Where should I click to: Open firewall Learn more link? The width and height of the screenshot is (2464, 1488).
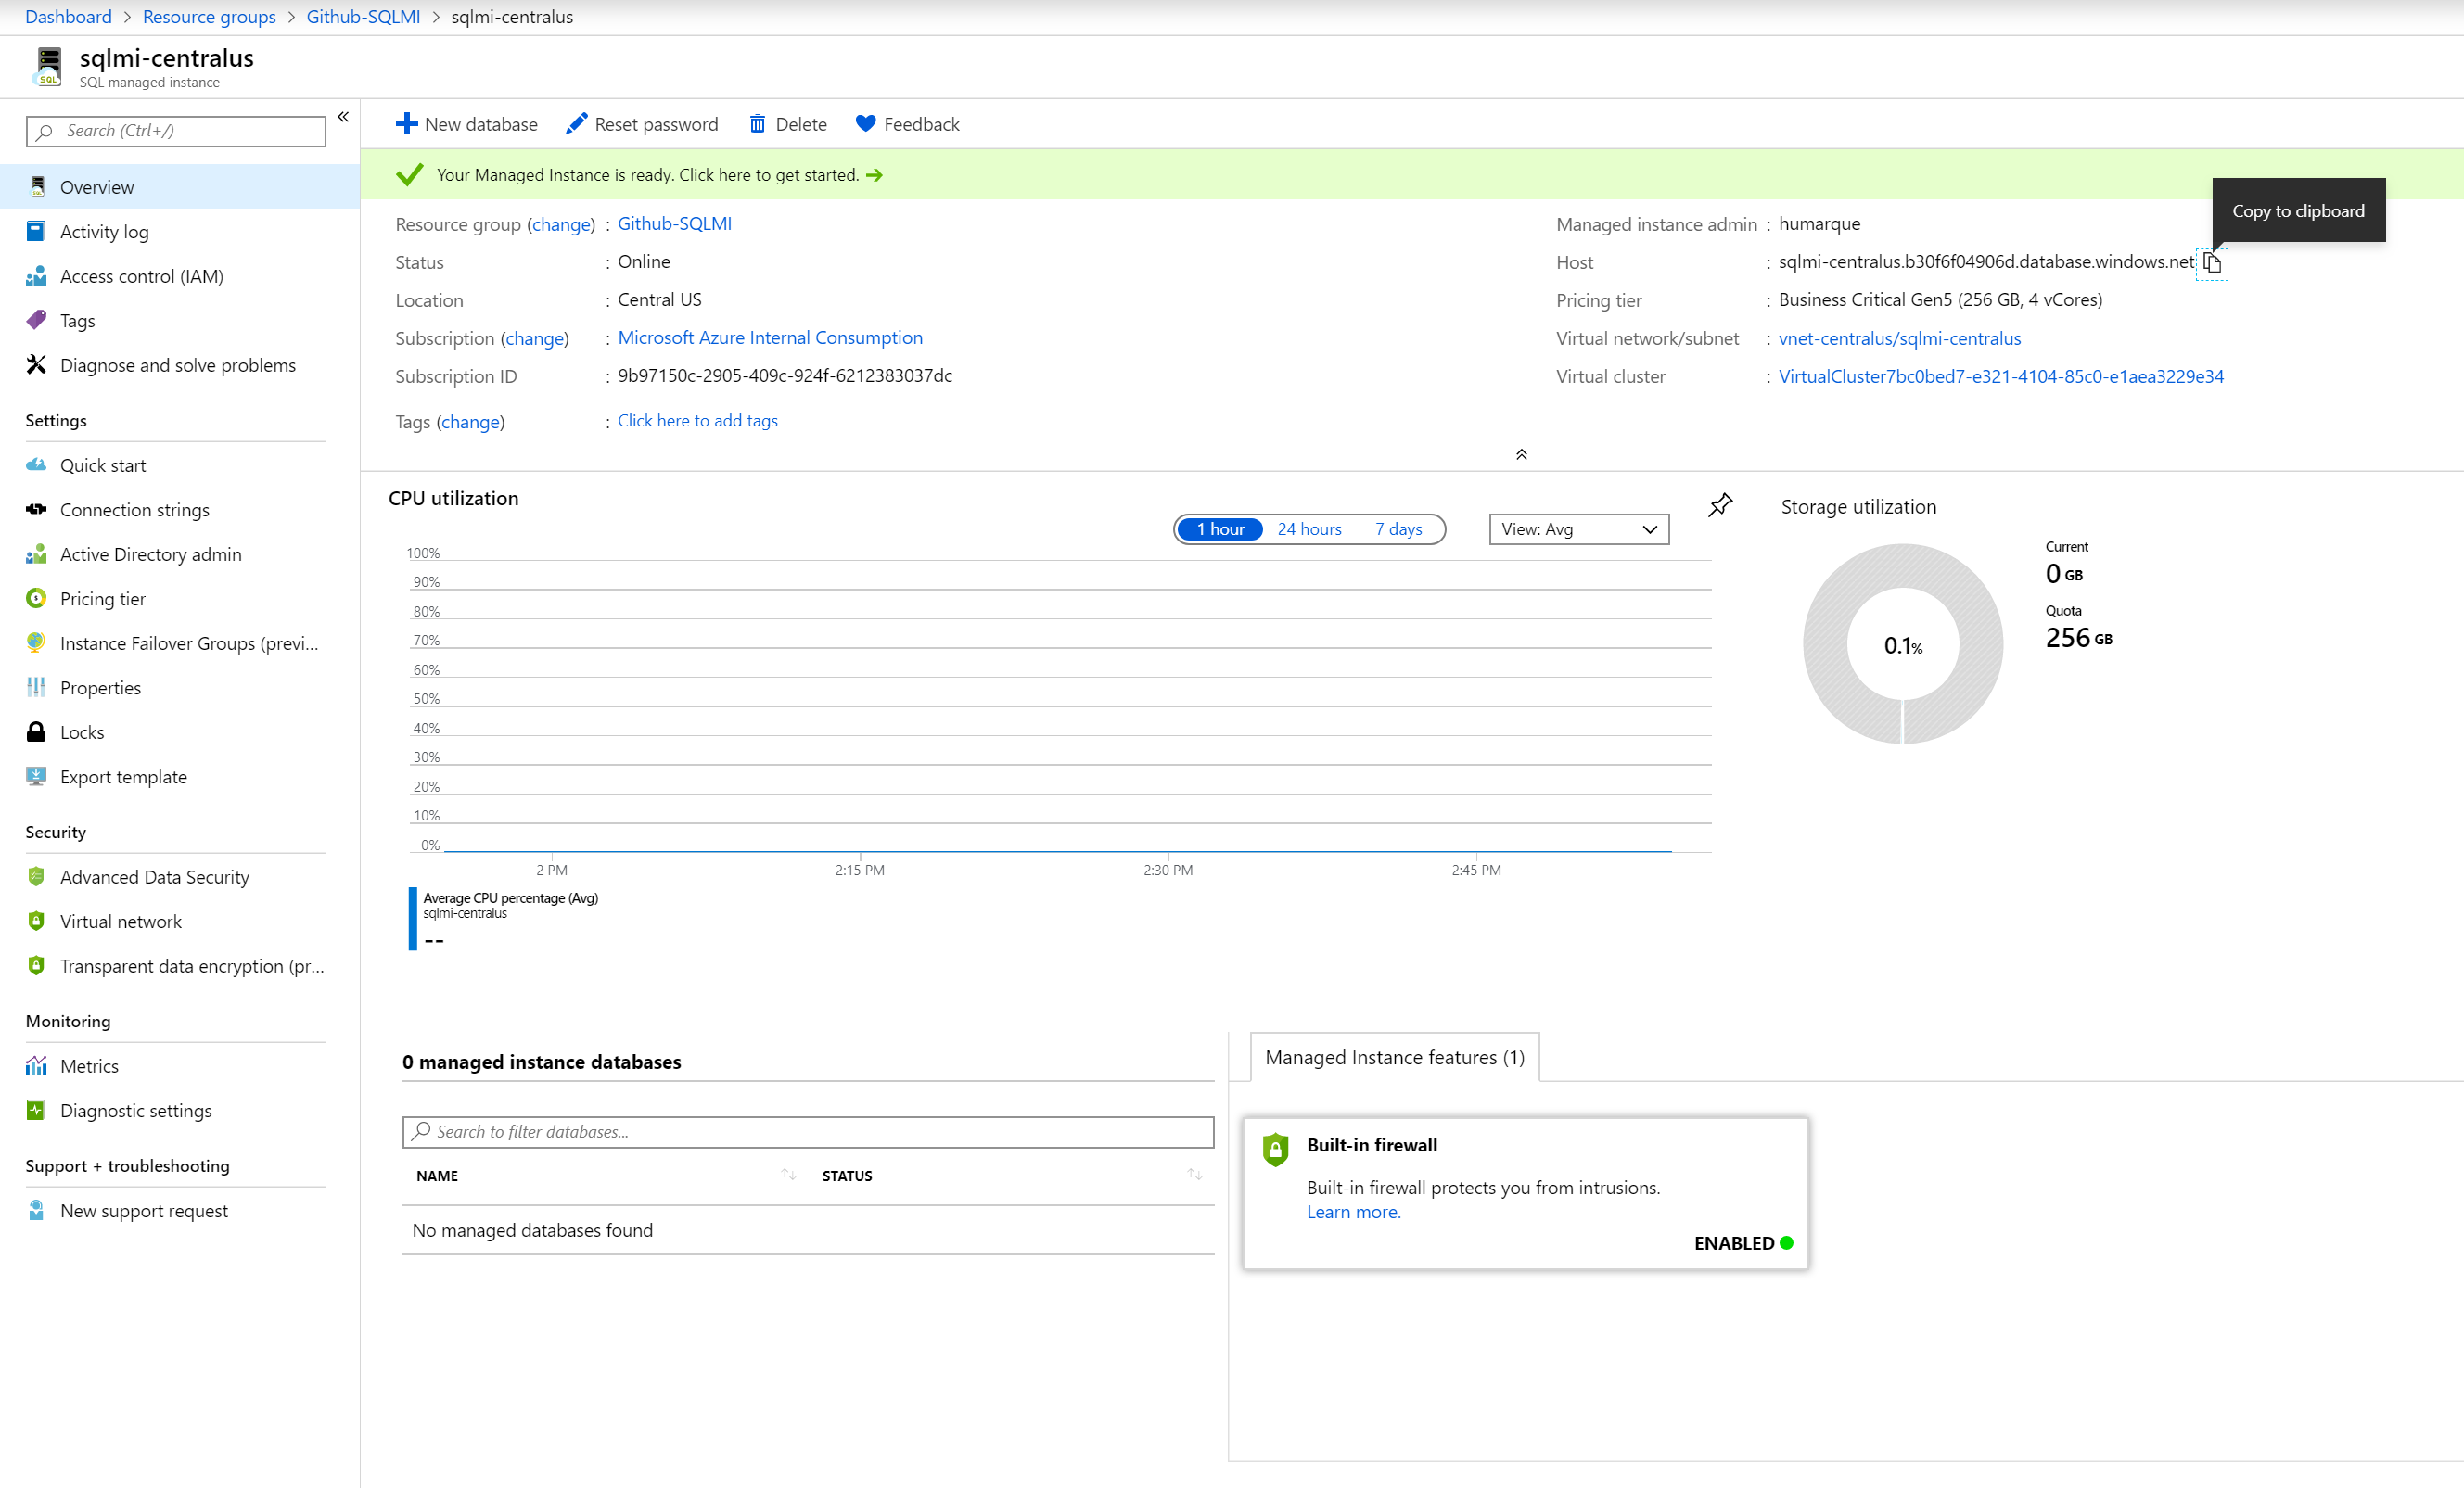click(x=1353, y=1211)
